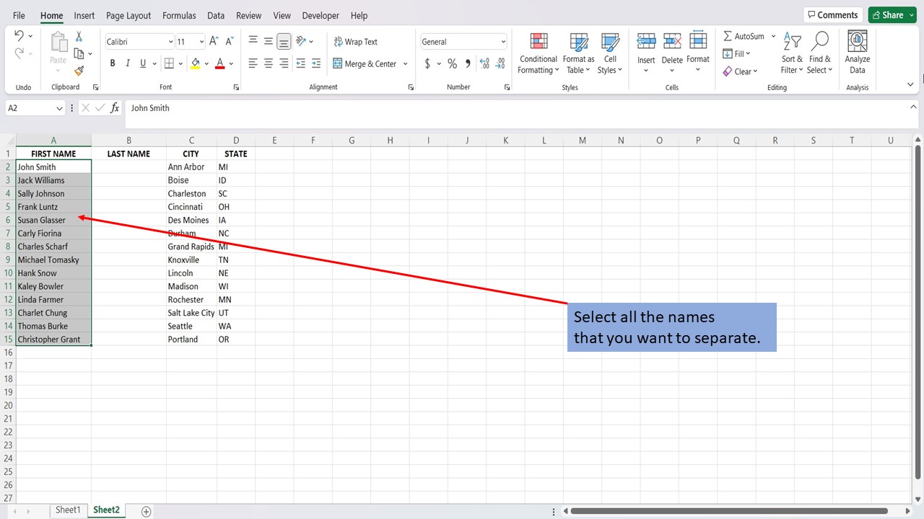Viewport: 924px width, 519px height.
Task: Click the AutoSum button
Action: [x=744, y=36]
